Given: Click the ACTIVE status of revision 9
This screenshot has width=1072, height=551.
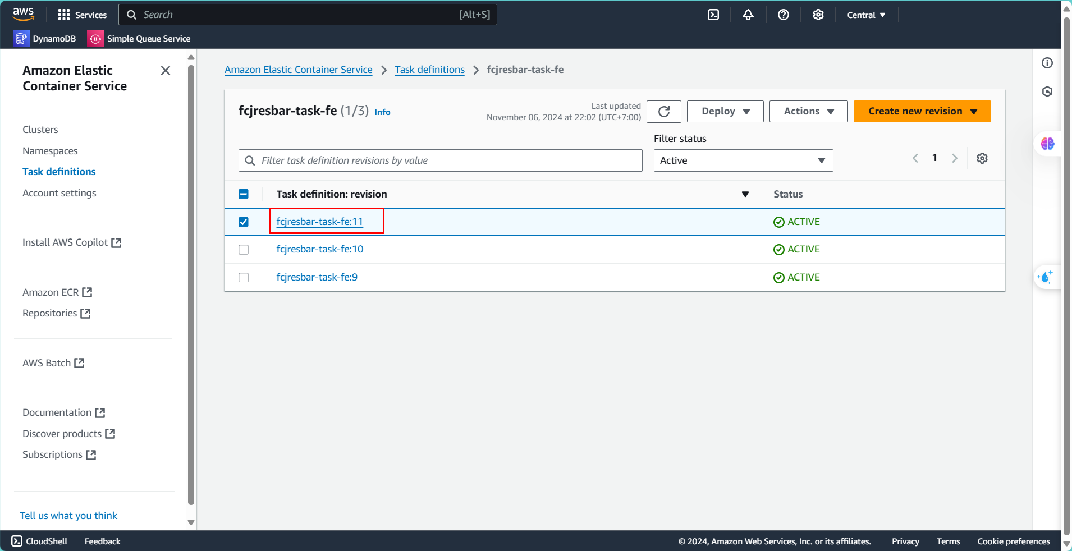Looking at the screenshot, I should pos(796,277).
